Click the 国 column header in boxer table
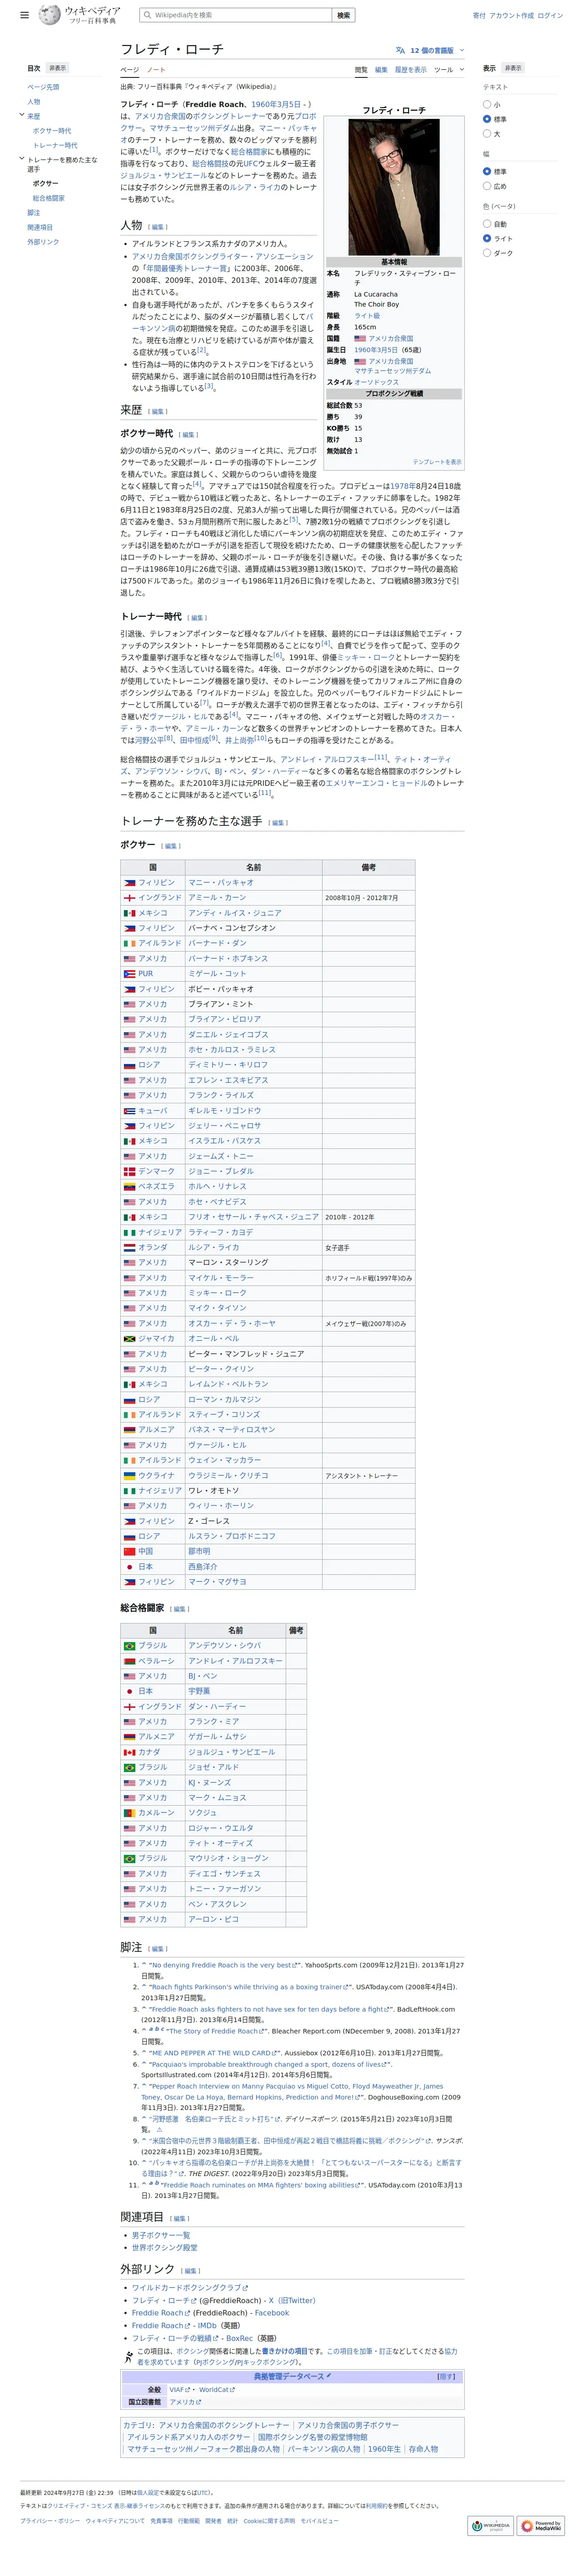 (x=153, y=867)
